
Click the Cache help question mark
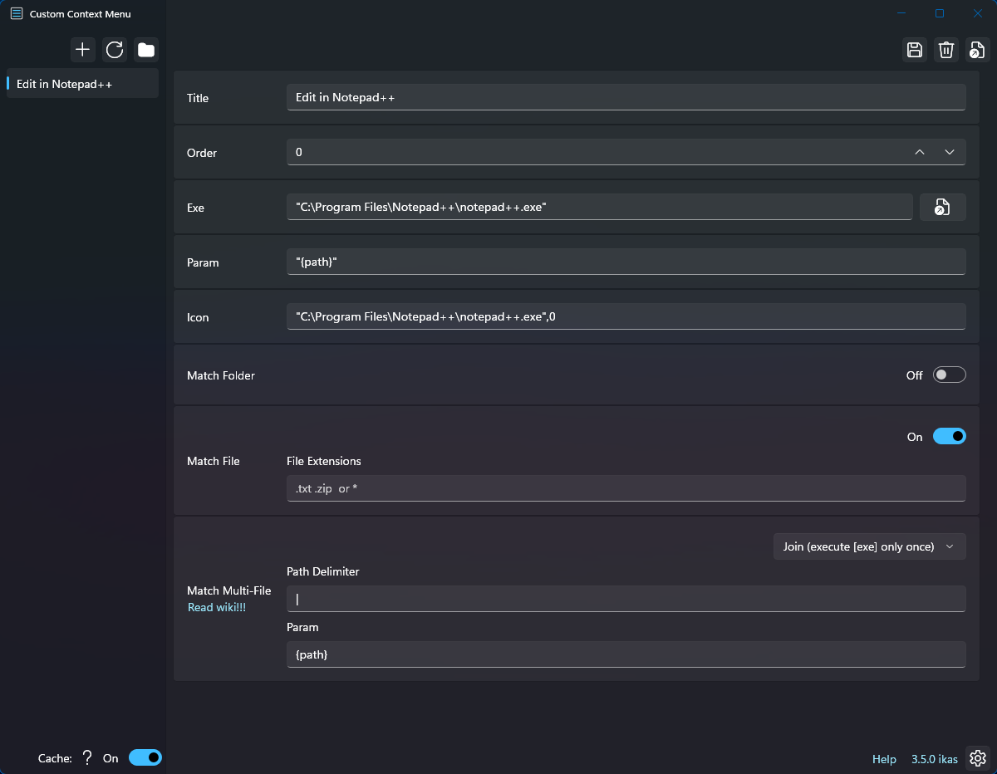[86, 757]
